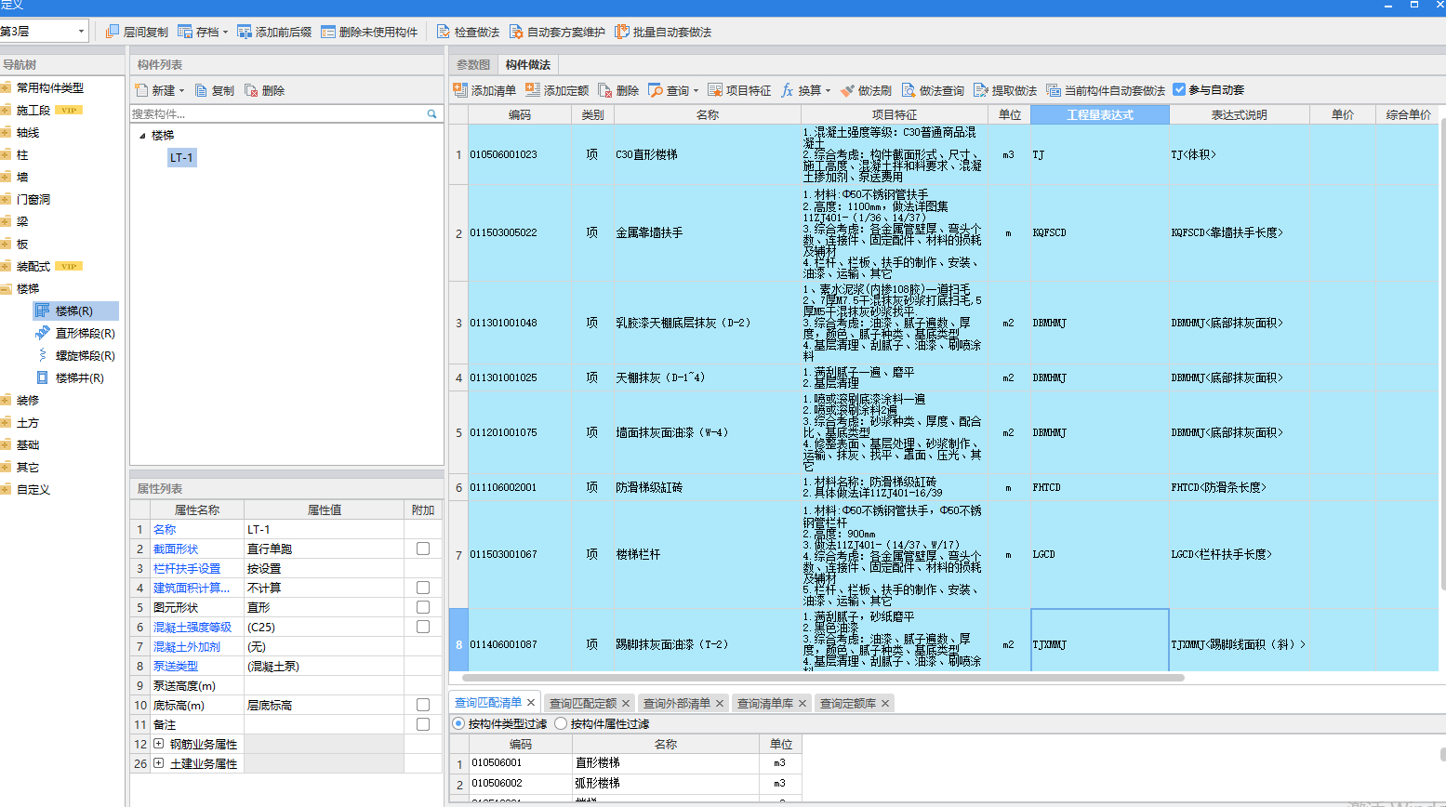
Task: Click 当前构件自动套做法 icon
Action: tap(1054, 90)
